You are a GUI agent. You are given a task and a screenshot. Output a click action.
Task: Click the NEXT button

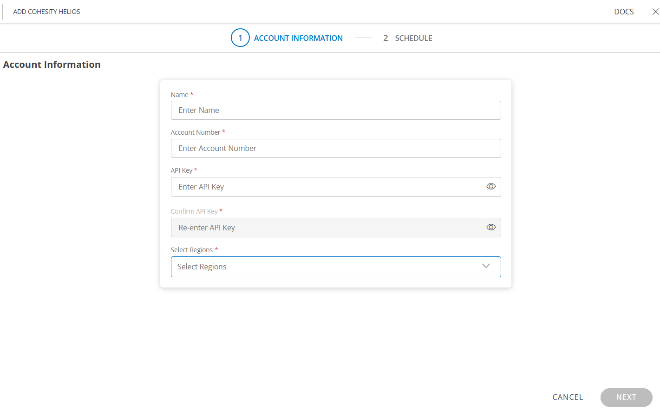[x=626, y=398]
